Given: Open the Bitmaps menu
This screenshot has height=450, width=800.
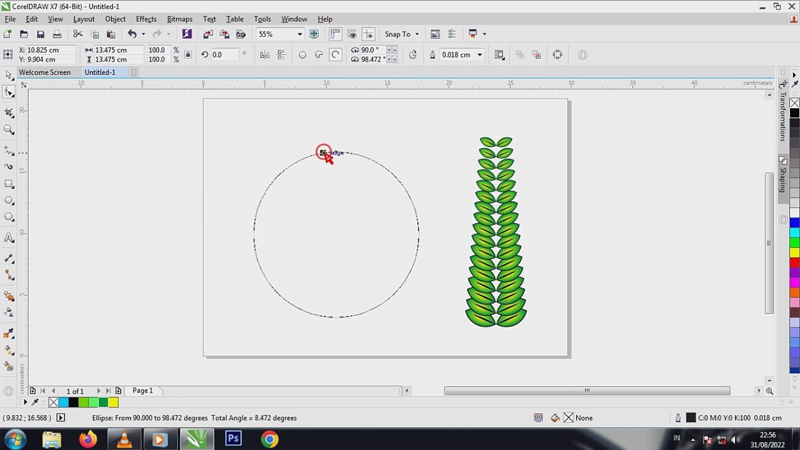Looking at the screenshot, I should tap(180, 19).
